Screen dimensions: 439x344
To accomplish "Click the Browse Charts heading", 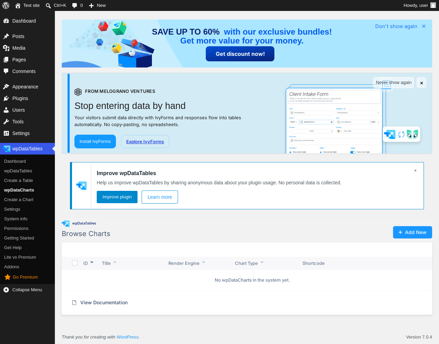I will tap(86, 234).
